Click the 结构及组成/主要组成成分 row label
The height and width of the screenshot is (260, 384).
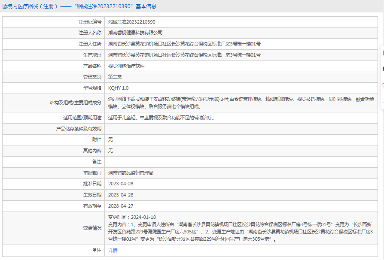point(76,103)
